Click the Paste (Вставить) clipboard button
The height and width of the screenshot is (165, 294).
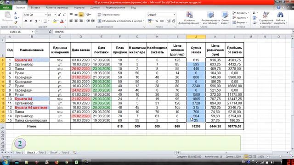[x=7, y=17]
